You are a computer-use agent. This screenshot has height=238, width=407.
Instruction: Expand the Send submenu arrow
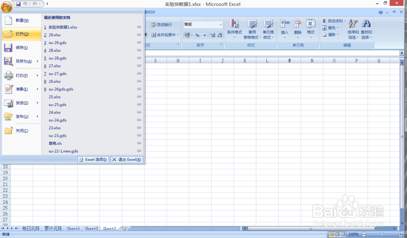point(37,103)
